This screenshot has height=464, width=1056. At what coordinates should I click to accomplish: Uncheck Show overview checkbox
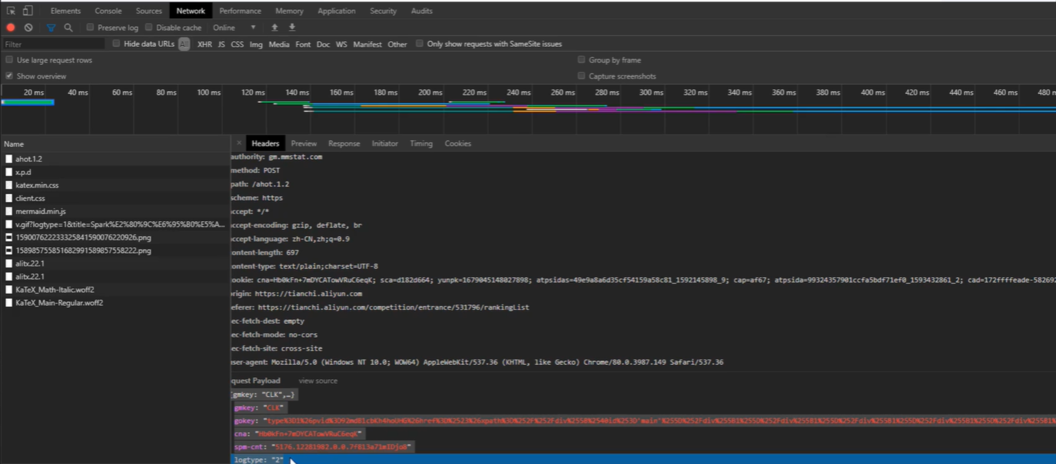[x=9, y=76]
